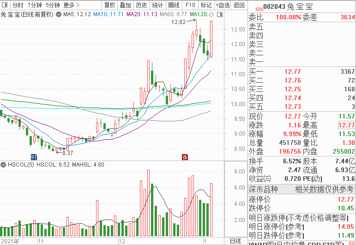Open HSCOL indicator settings circle icon

(x=3, y=165)
